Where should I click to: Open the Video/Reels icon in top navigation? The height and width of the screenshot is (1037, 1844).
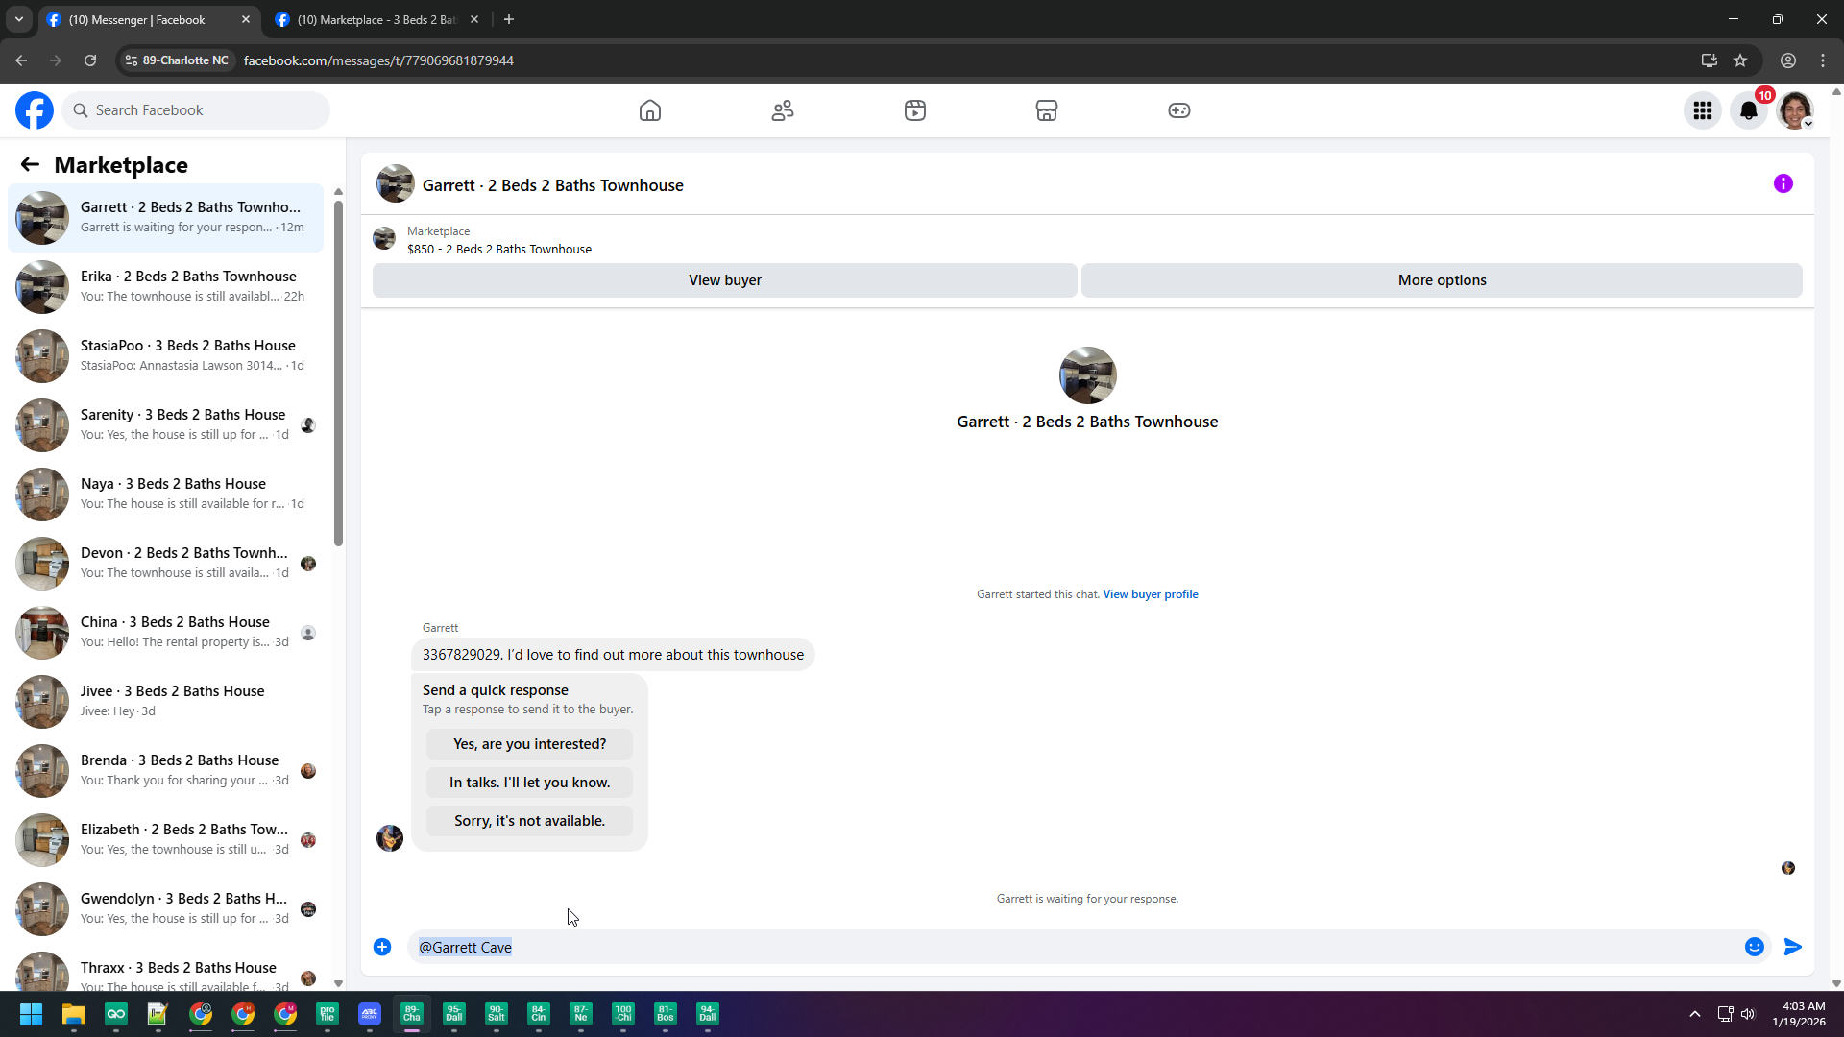click(915, 110)
